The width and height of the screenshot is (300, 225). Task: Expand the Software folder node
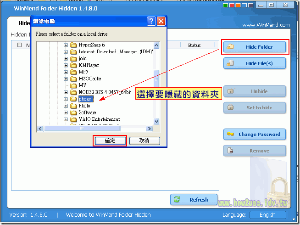pos(66,112)
